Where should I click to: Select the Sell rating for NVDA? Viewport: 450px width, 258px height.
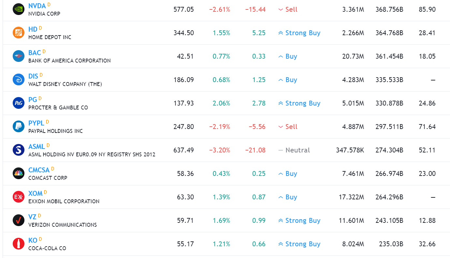pos(288,9)
